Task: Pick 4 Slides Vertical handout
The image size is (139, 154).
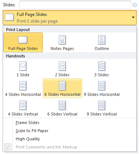Action: coord(23,108)
